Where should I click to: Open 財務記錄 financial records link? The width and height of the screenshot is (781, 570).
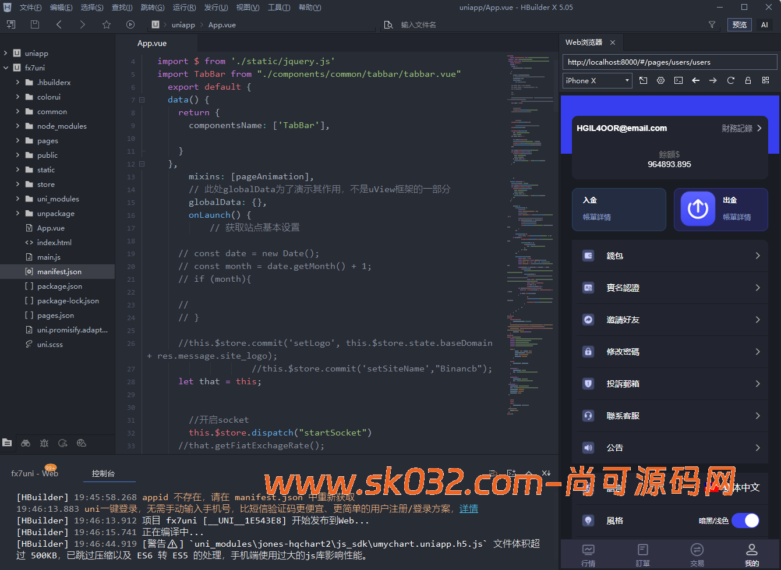pyautogui.click(x=742, y=128)
